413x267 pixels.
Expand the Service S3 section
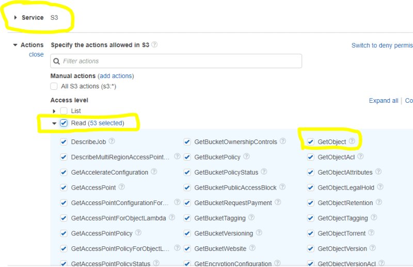[x=15, y=18]
